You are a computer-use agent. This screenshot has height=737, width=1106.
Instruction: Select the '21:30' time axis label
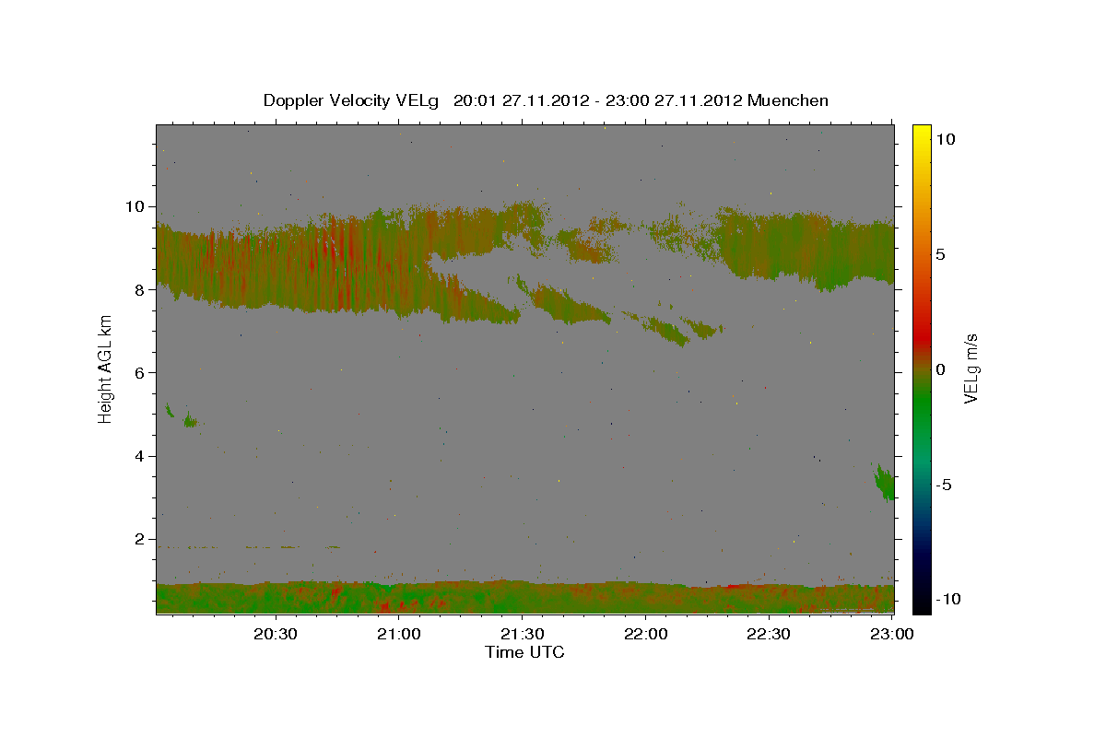click(523, 634)
